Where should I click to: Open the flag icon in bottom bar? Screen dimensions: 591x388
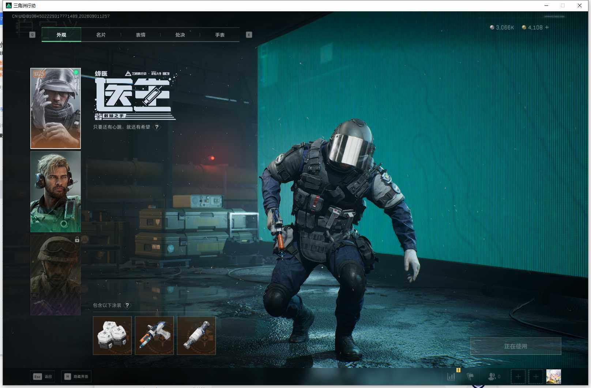[470, 376]
